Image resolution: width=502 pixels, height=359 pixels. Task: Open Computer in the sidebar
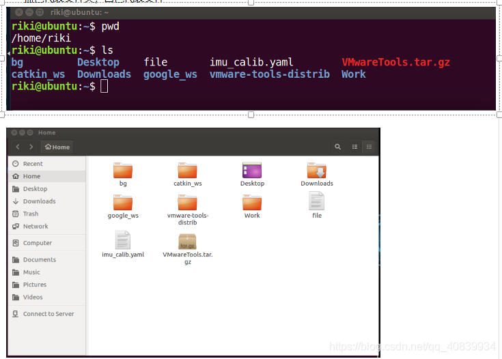[47, 243]
